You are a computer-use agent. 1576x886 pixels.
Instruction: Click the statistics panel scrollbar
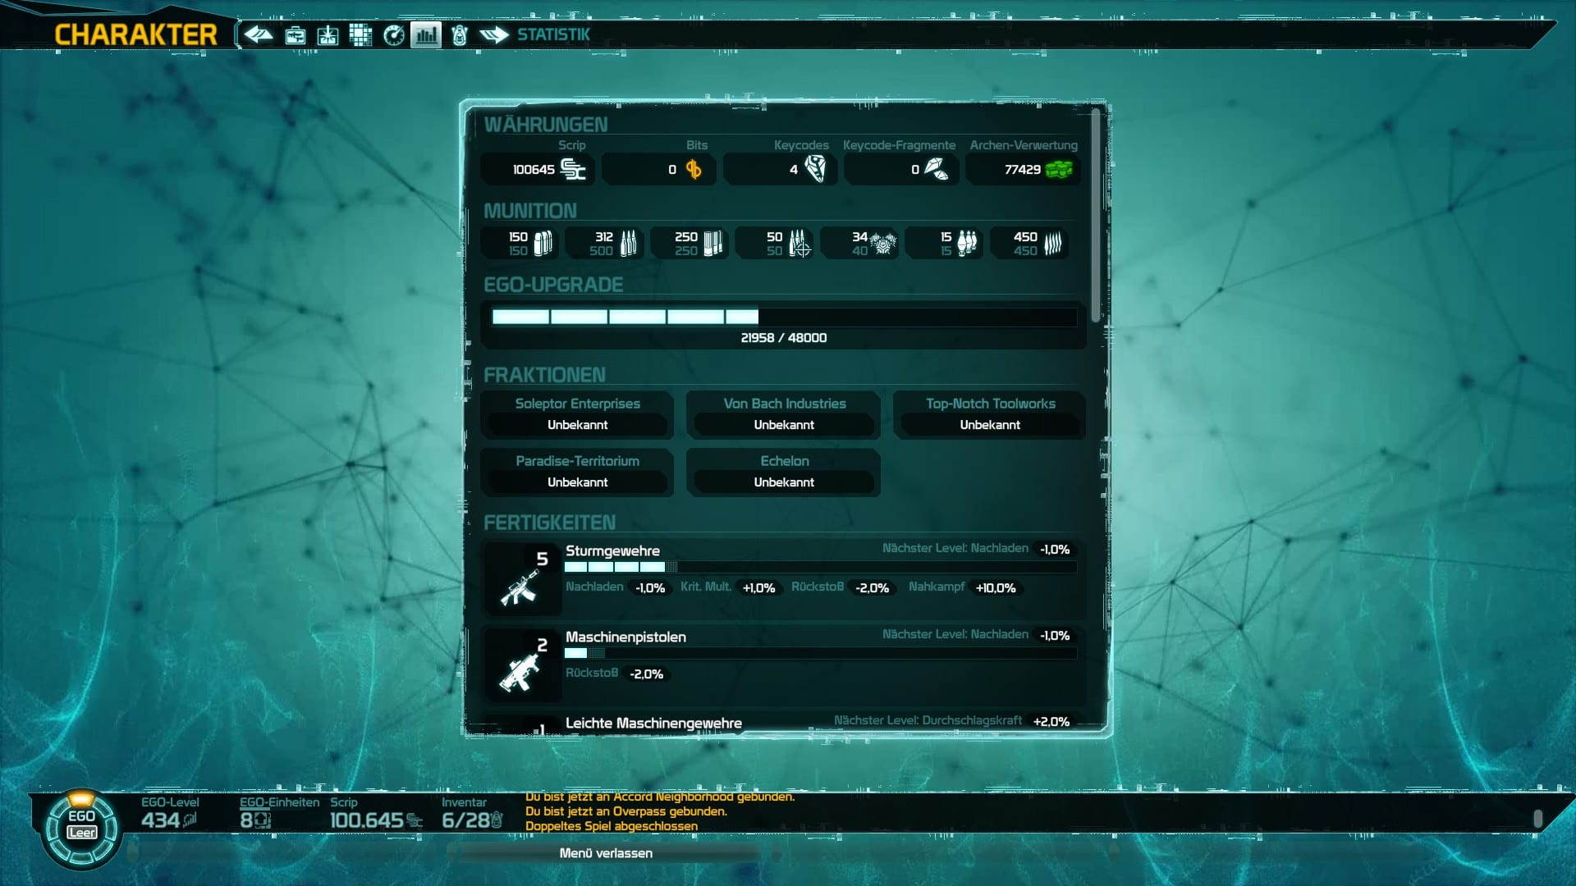pos(1096,215)
